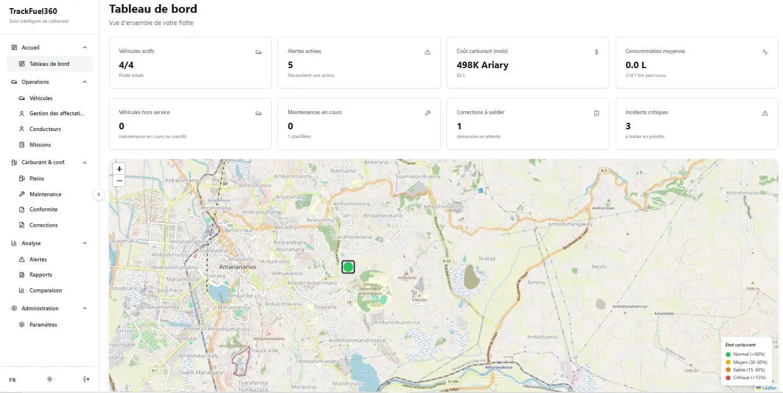The width and height of the screenshot is (783, 393).
Task: Click the wrench icon in Maintenances en cours card
Action: (x=427, y=114)
